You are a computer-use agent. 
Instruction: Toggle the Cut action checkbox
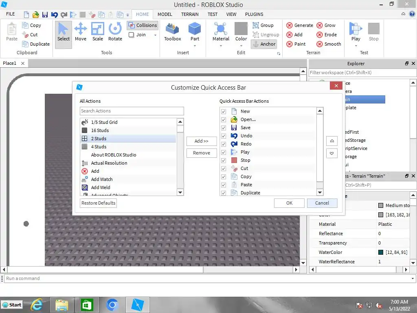click(224, 169)
